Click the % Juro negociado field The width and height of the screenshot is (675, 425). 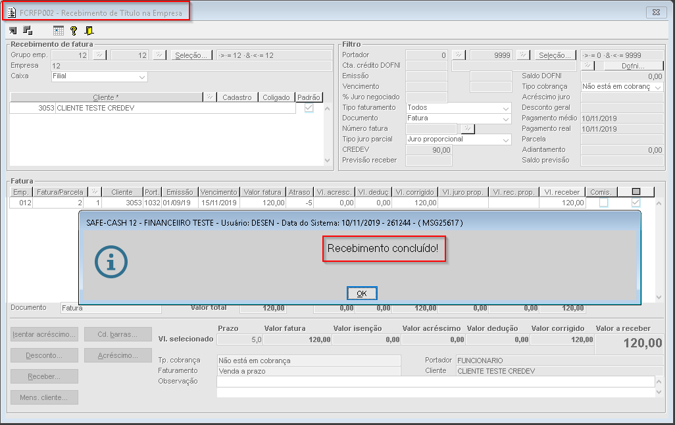click(426, 97)
